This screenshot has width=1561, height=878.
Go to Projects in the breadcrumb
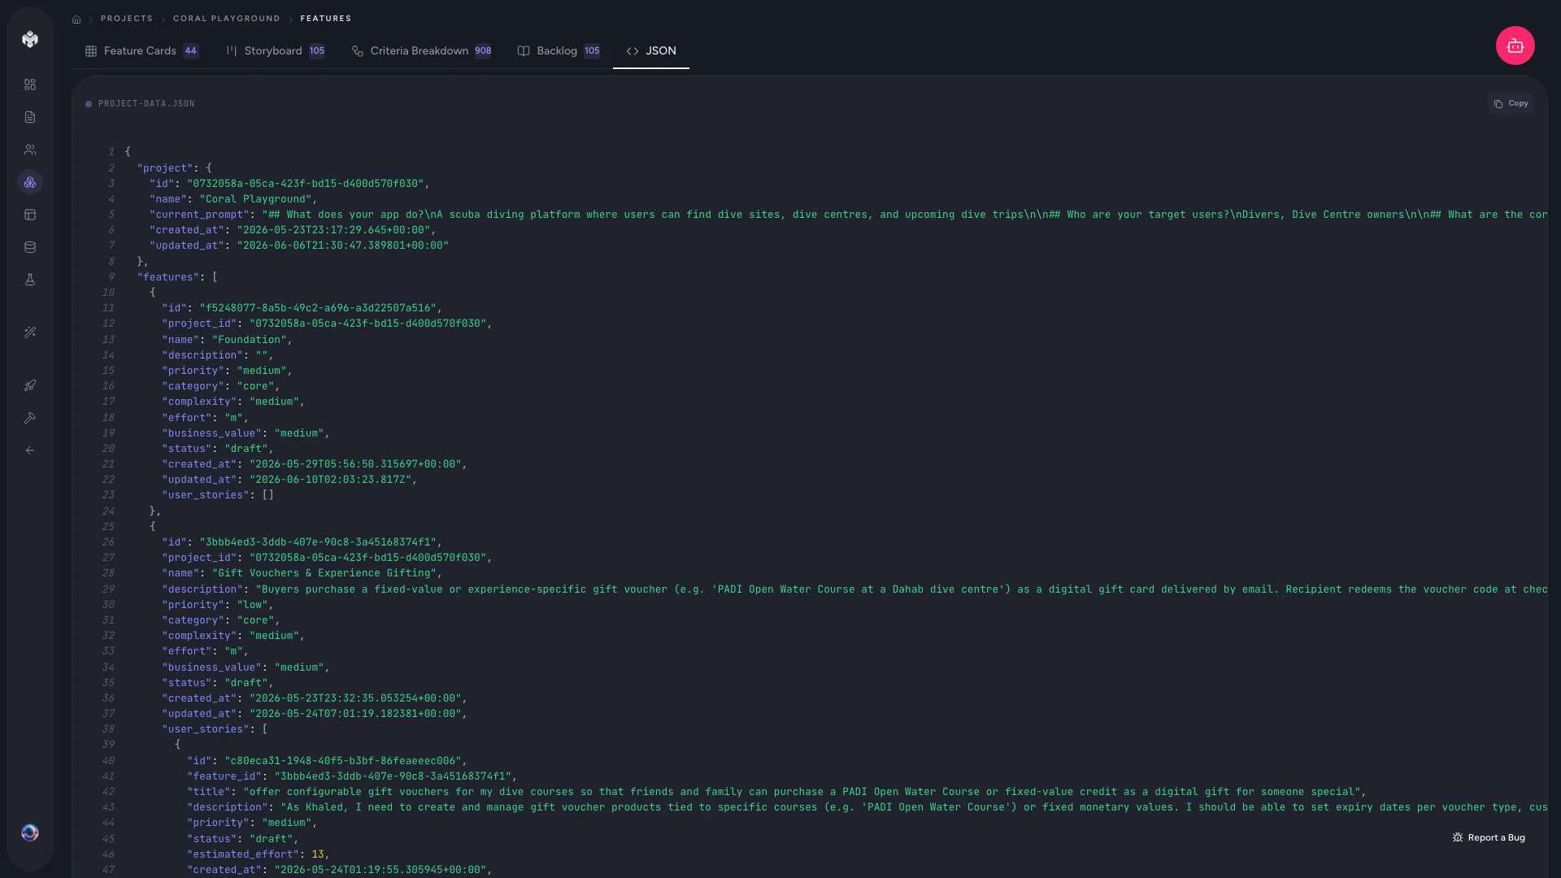tap(126, 19)
